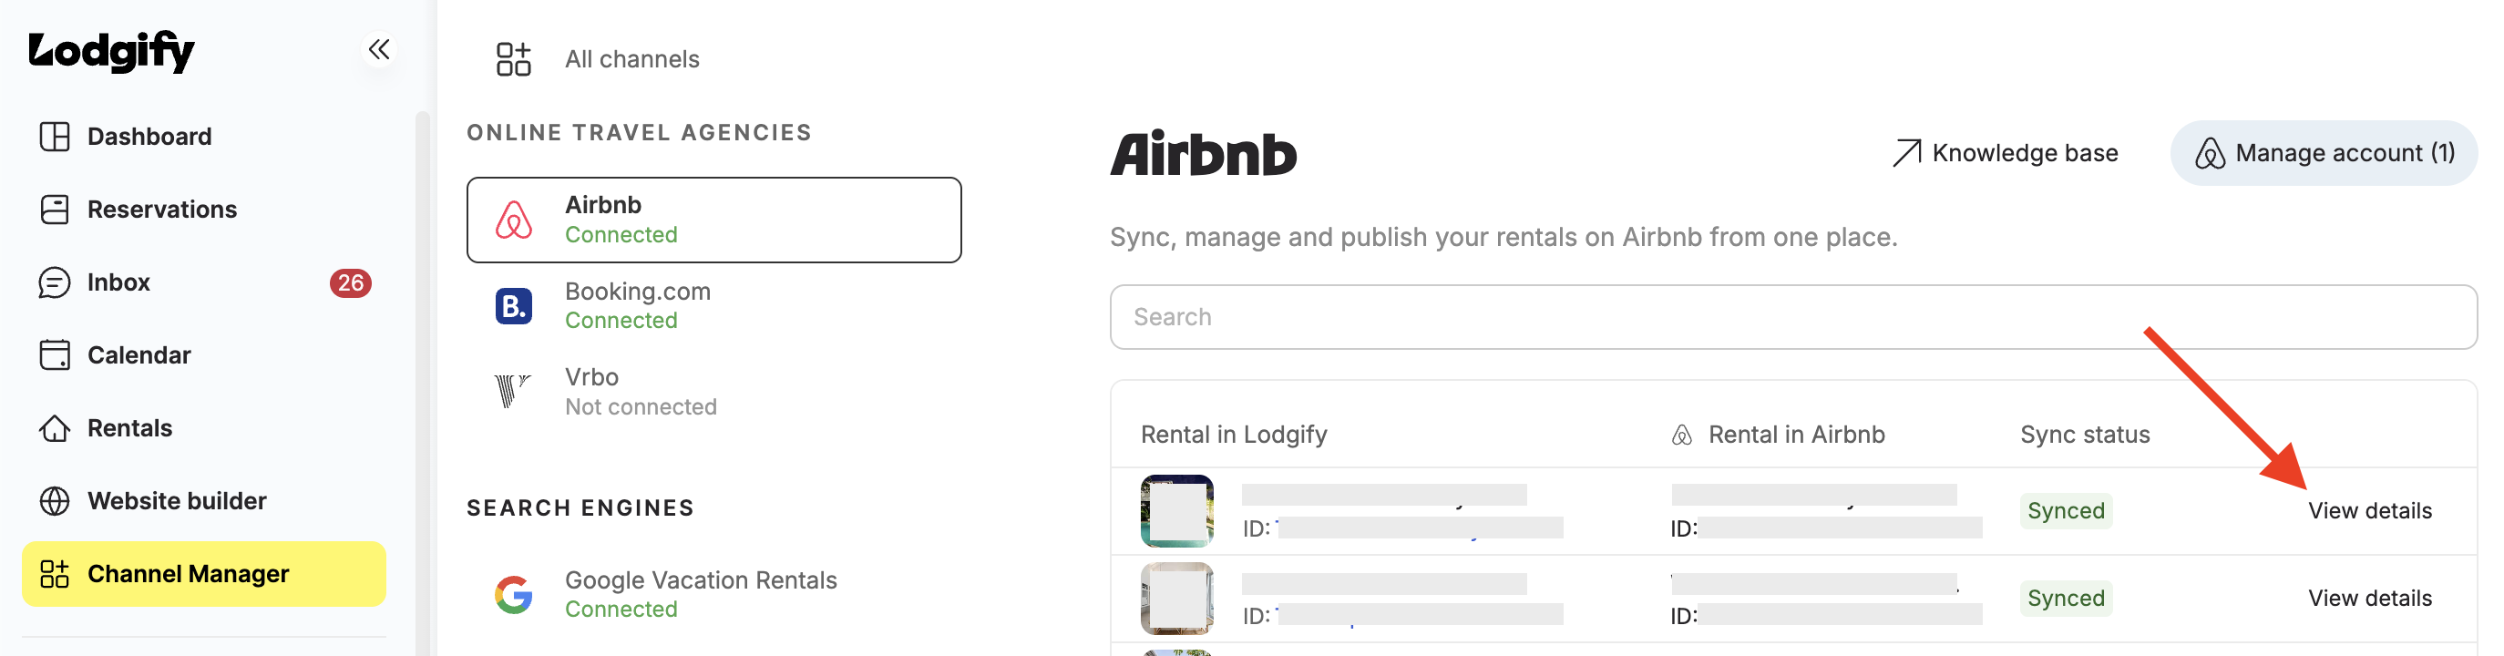The image size is (2504, 656).
Task: Open the Rentals house icon
Action: pos(55,427)
